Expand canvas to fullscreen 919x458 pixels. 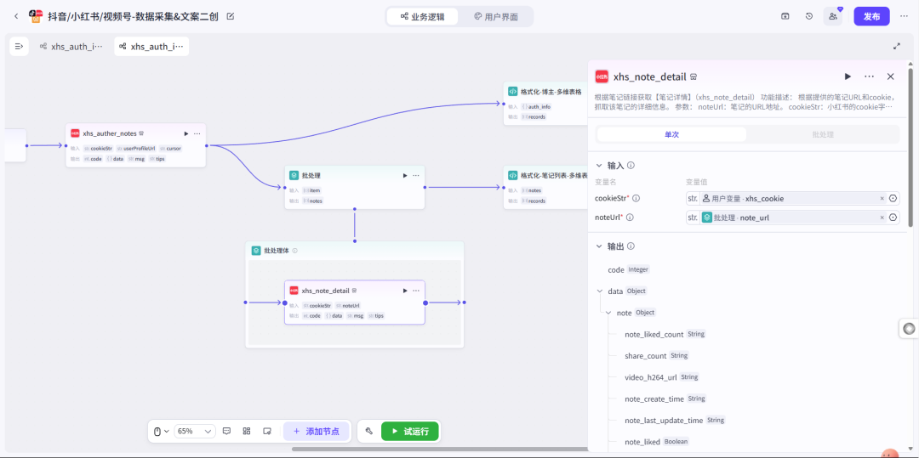[x=896, y=46]
